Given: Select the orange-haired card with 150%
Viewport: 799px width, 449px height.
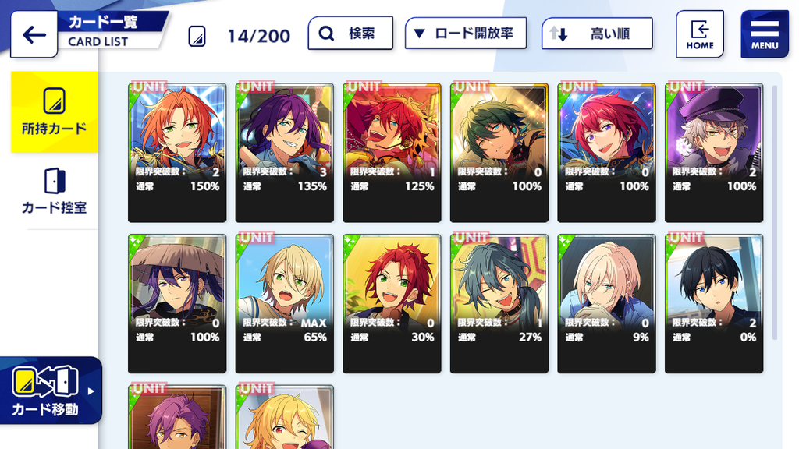Looking at the screenshot, I should pos(177,152).
